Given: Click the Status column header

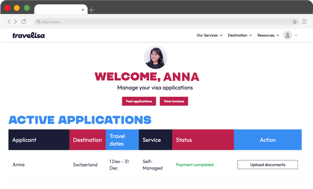Looking at the screenshot, I should (x=184, y=140).
